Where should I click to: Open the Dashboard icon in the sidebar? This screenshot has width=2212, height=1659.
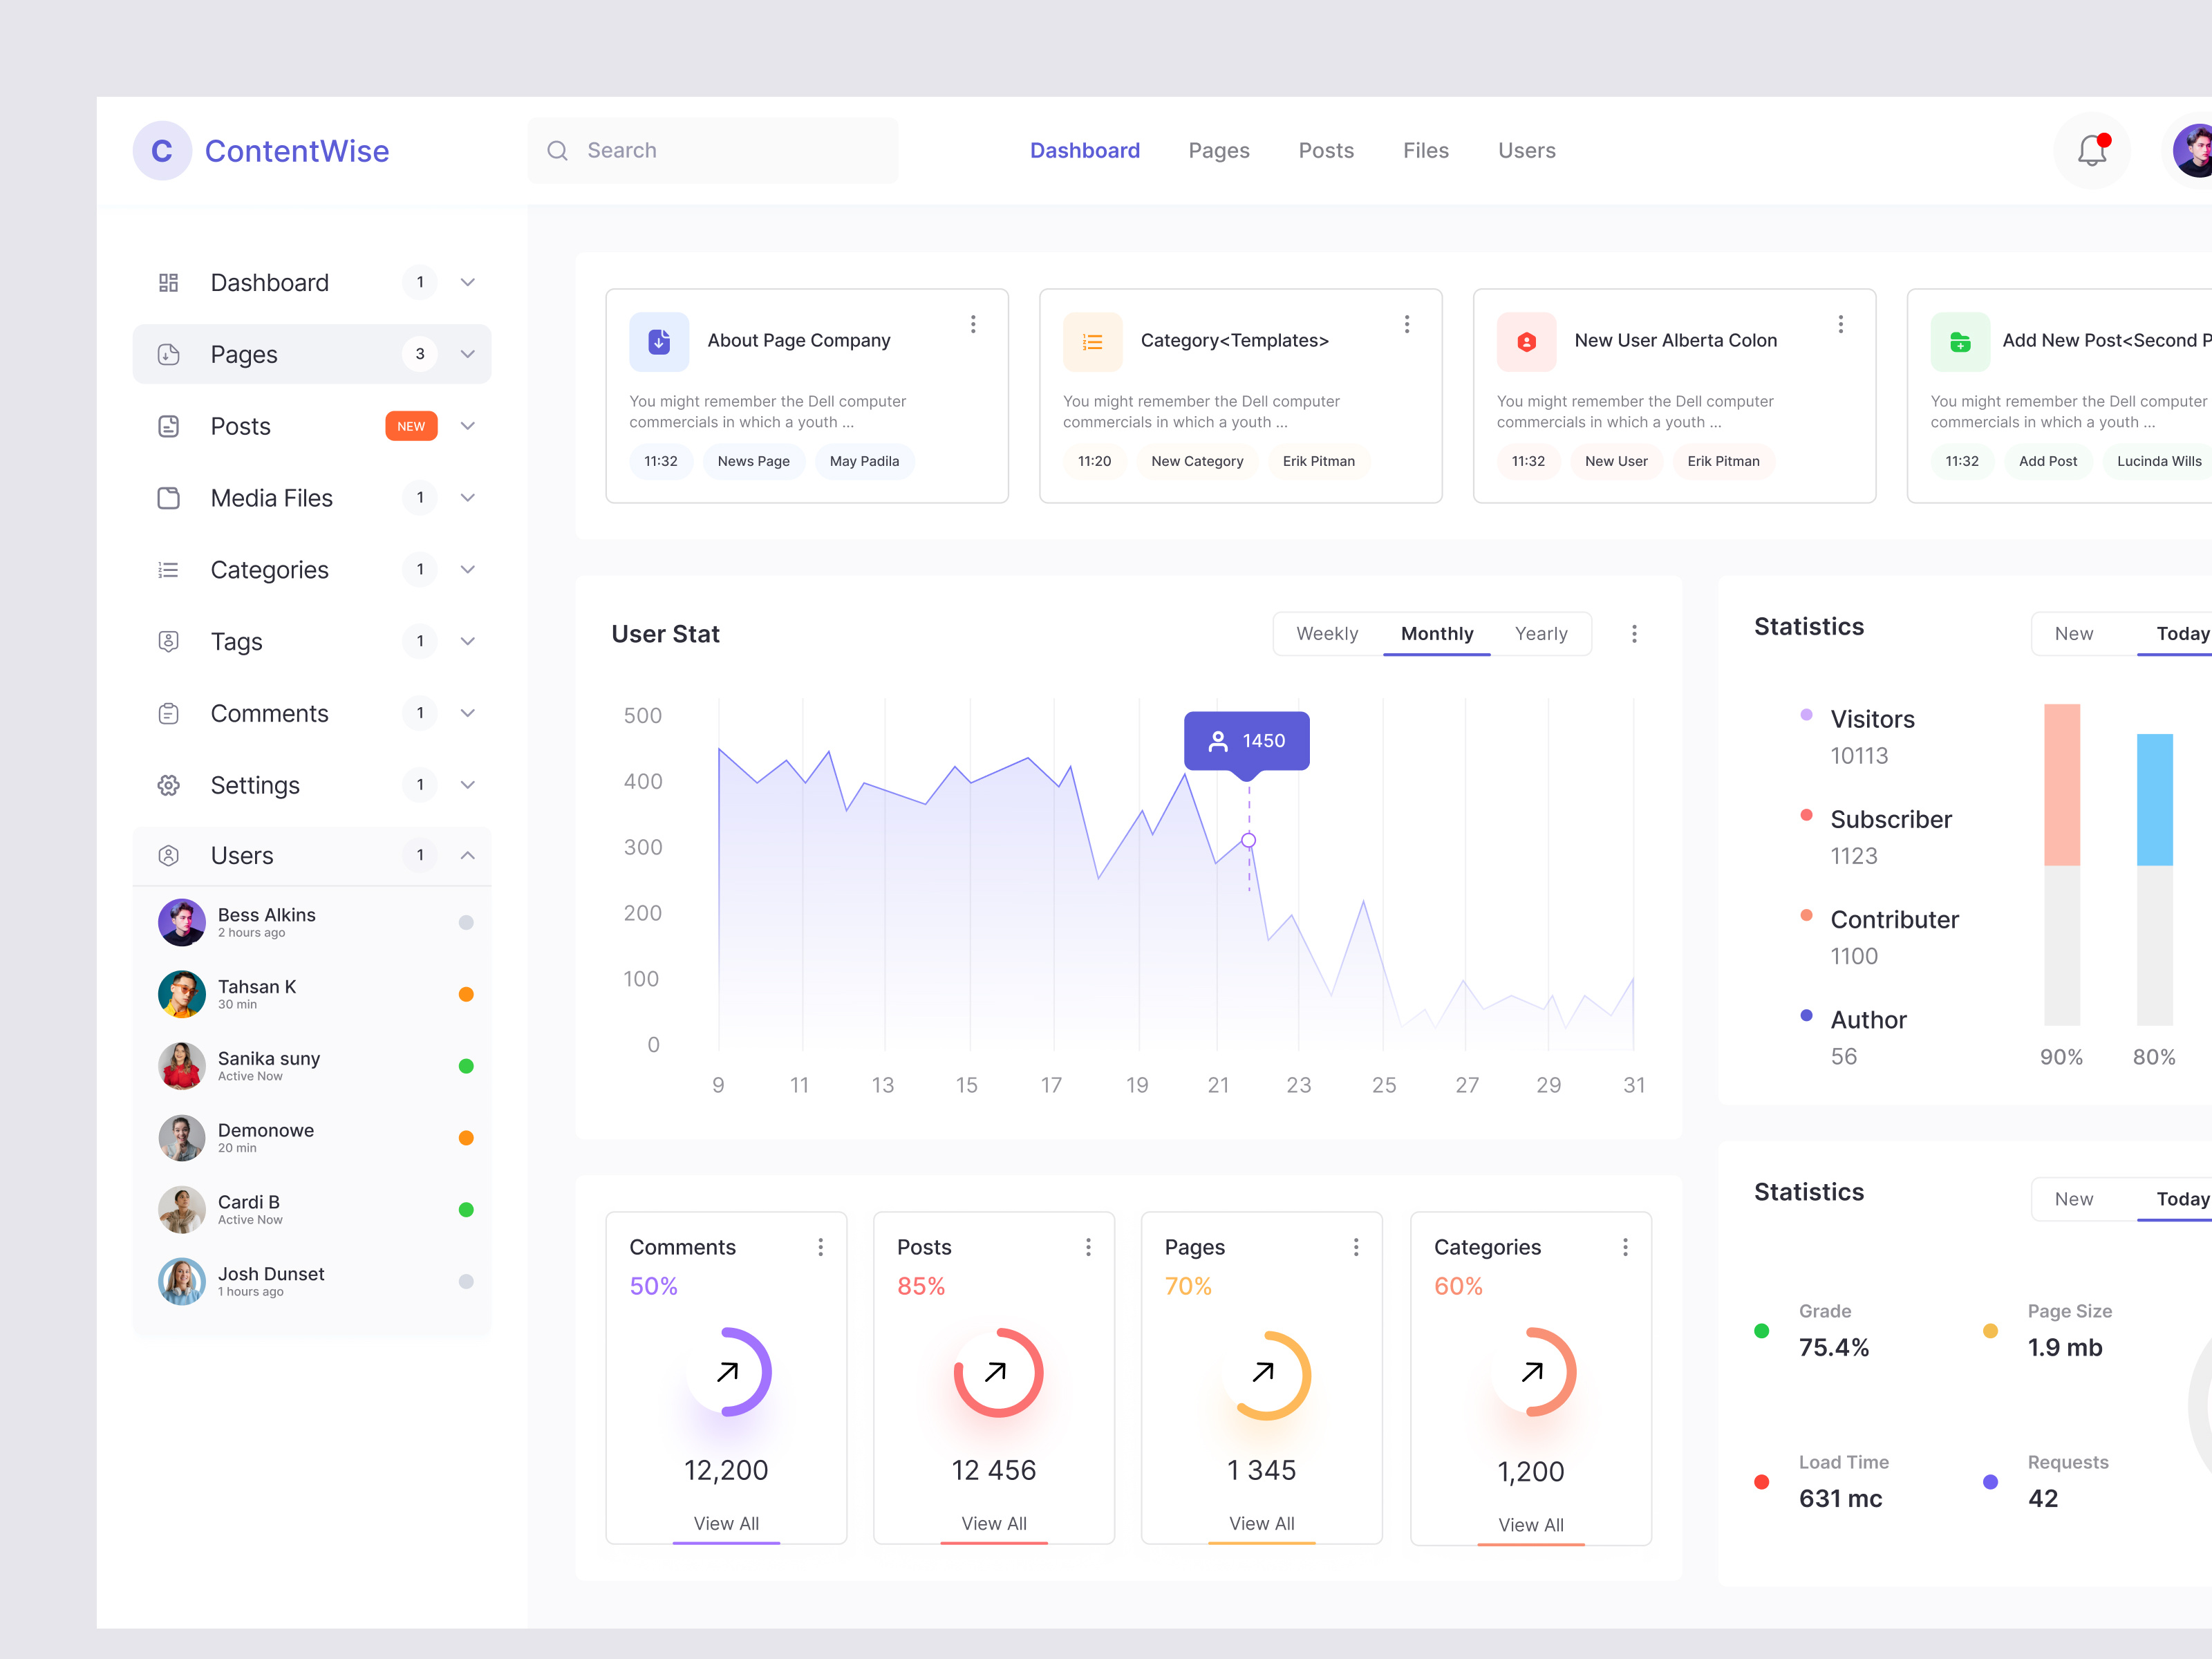pos(168,282)
